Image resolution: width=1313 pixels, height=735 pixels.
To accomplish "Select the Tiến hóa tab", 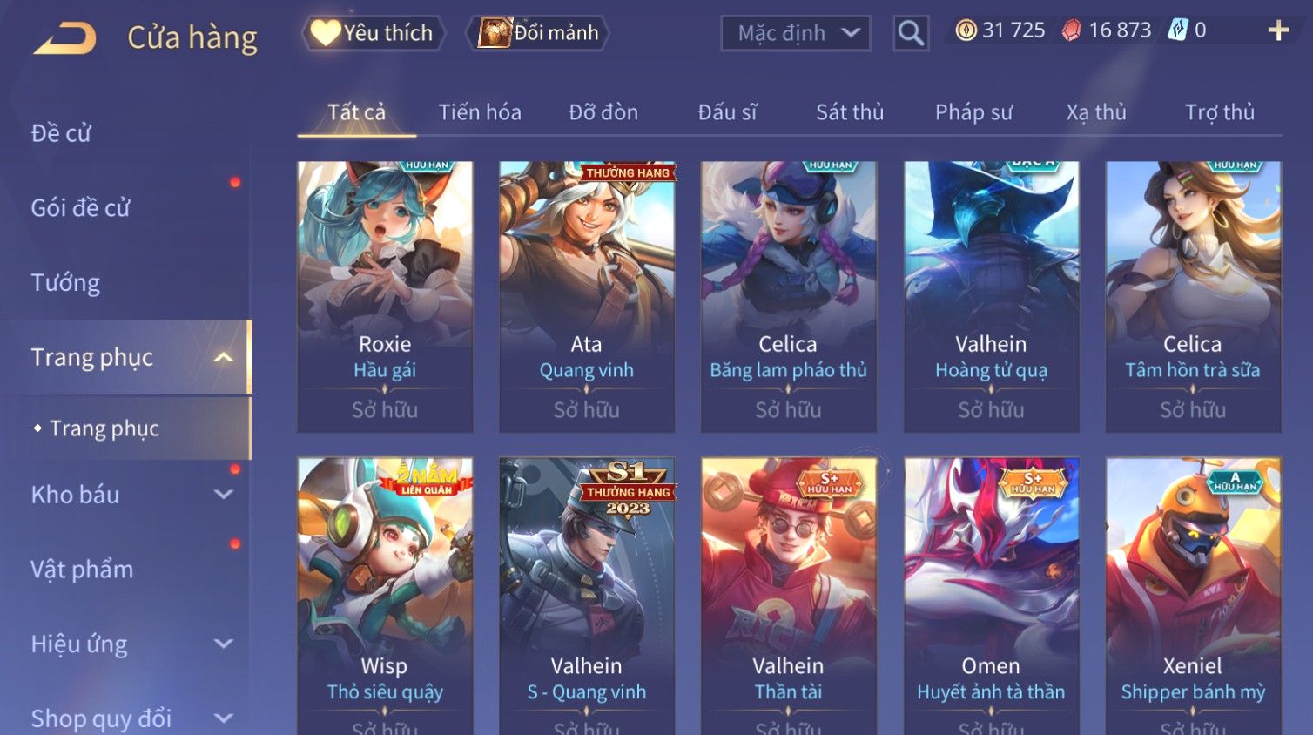I will point(480,112).
